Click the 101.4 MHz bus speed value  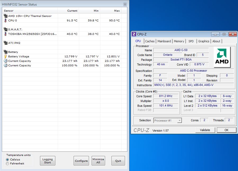pyautogui.click(x=166, y=105)
